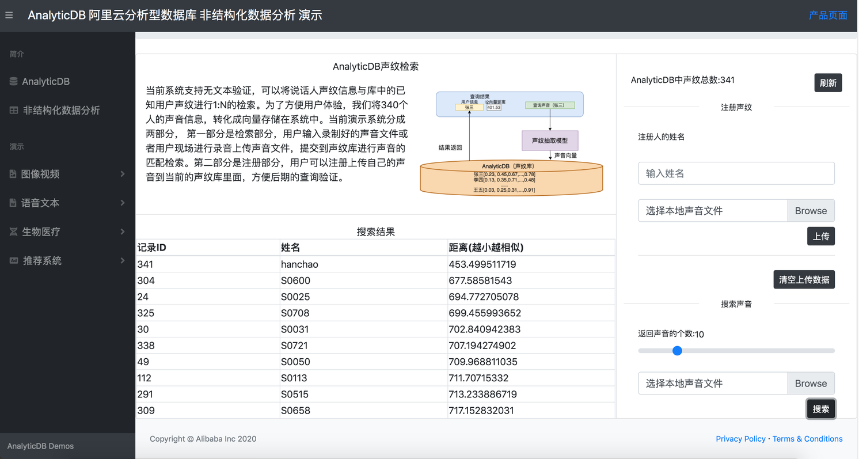Select the hanchao name cell
The width and height of the screenshot is (859, 459).
363,264
